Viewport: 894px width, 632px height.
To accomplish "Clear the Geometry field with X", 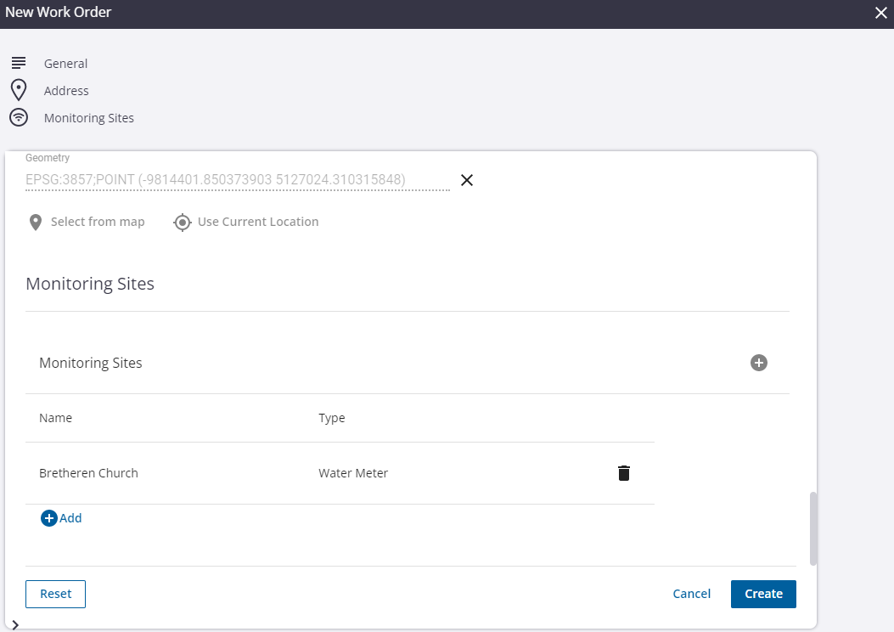I will (467, 180).
